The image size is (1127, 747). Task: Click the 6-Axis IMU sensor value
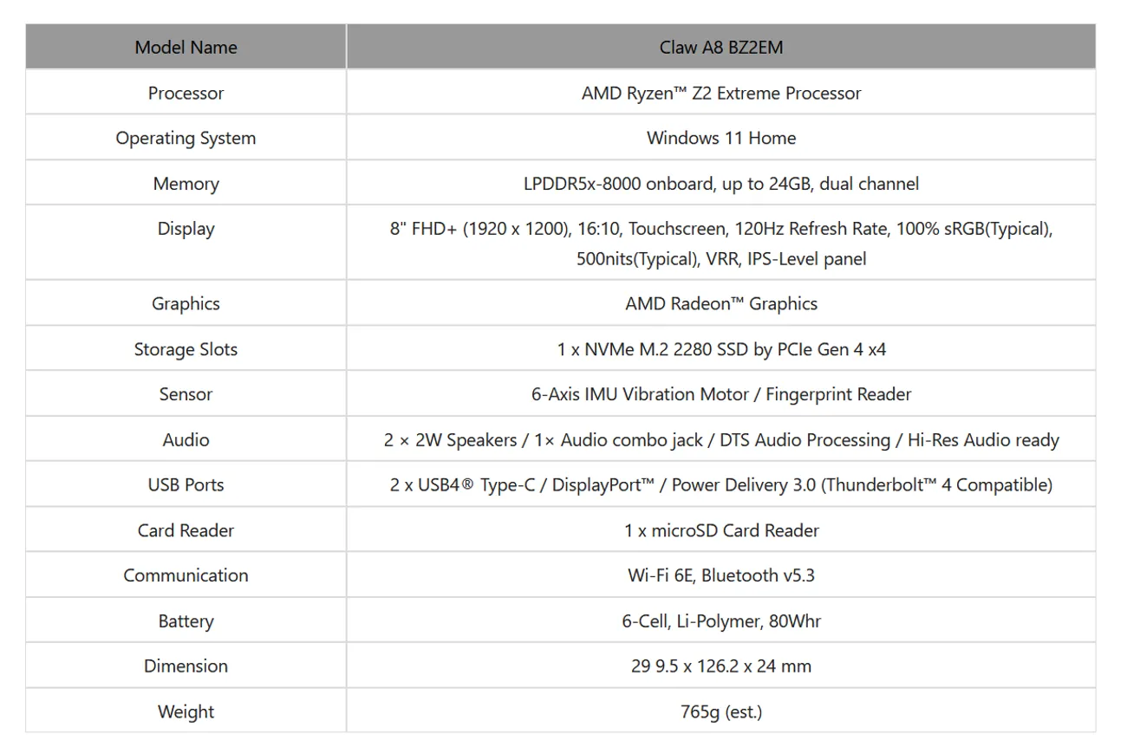tap(720, 394)
